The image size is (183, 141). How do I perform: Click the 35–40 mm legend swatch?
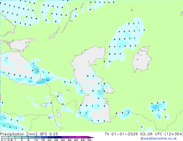coord(72,137)
